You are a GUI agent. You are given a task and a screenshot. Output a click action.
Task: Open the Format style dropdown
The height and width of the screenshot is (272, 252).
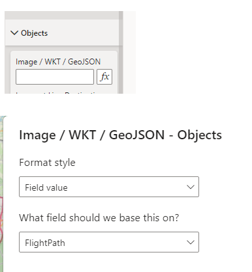[109, 187]
